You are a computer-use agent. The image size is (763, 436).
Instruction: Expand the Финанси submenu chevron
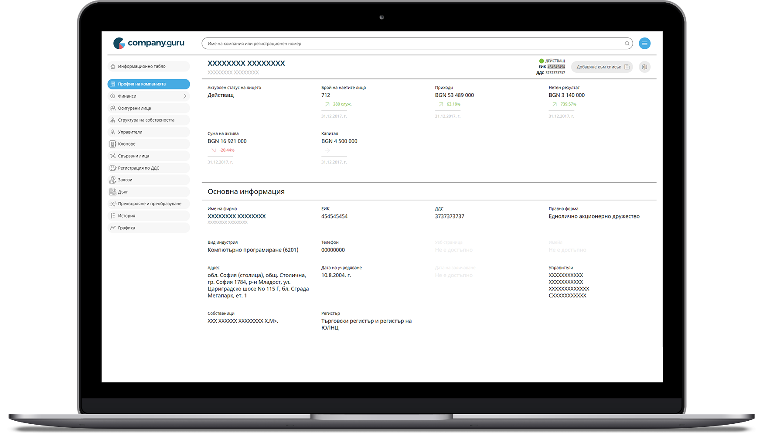[185, 96]
